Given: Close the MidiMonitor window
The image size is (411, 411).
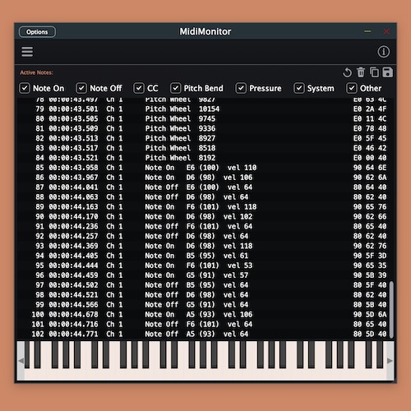Looking at the screenshot, I should 386,31.
